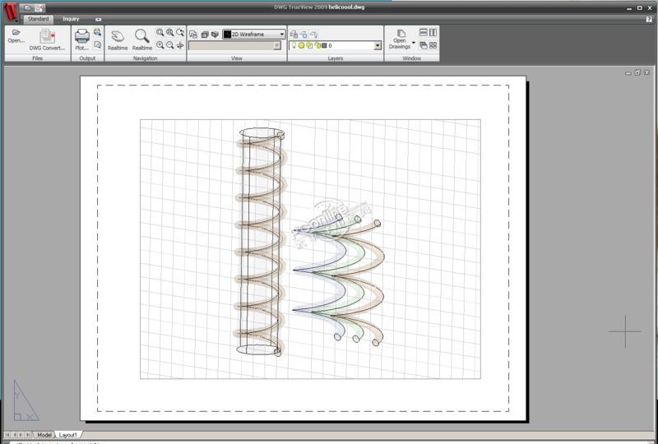Restore down the drawing document window

pyautogui.click(x=637, y=72)
